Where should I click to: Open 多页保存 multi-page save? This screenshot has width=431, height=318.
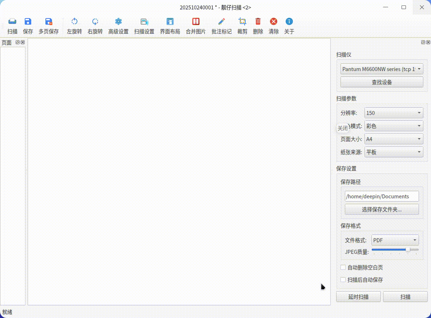tap(49, 22)
